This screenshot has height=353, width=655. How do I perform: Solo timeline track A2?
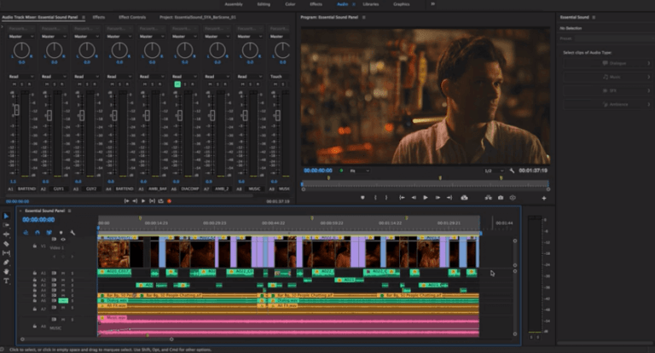(72, 280)
